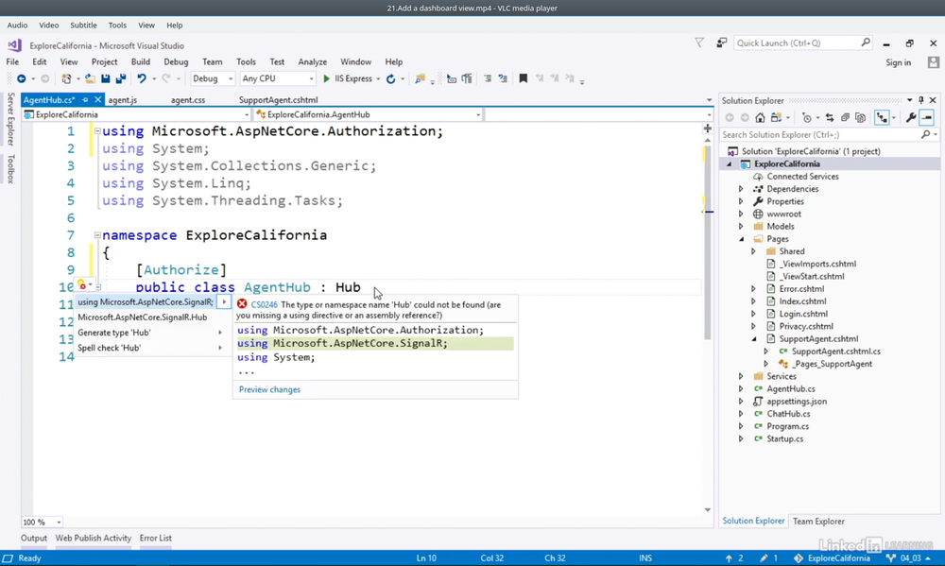Click the feedback icon beside Quick Launch
The height and width of the screenshot is (566, 945).
(722, 43)
